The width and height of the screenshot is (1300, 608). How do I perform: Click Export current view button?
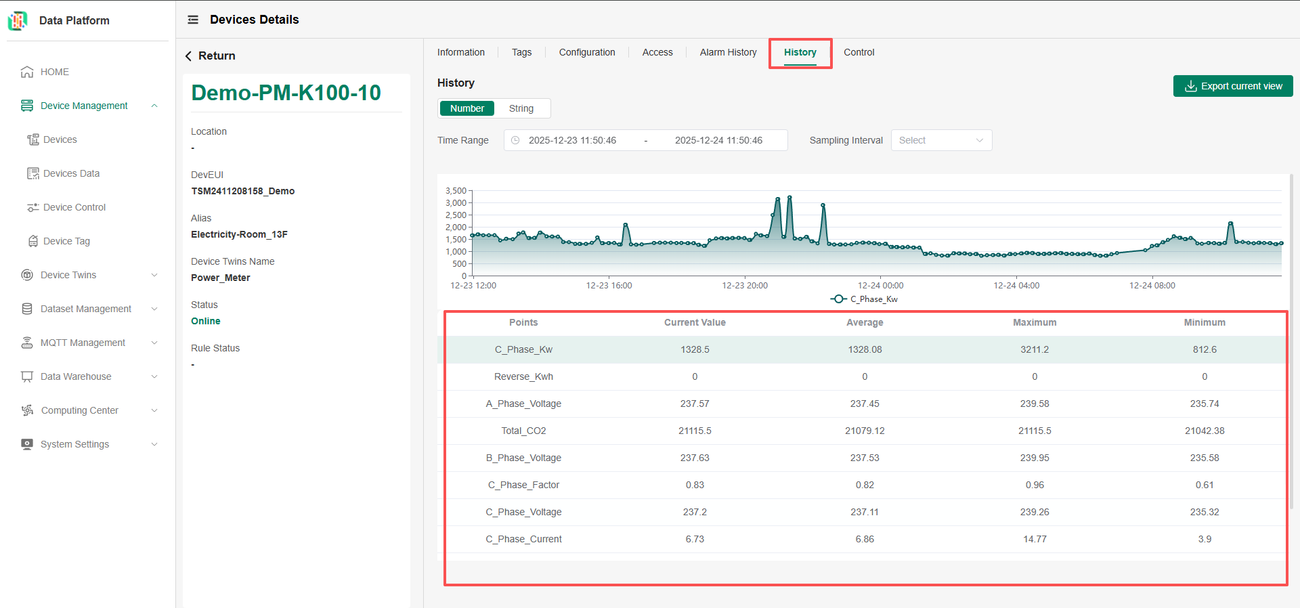[1232, 86]
